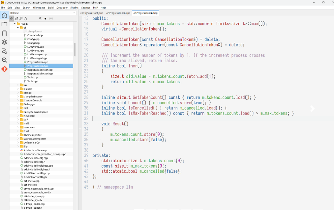Click line number 32 in margin

86,118
